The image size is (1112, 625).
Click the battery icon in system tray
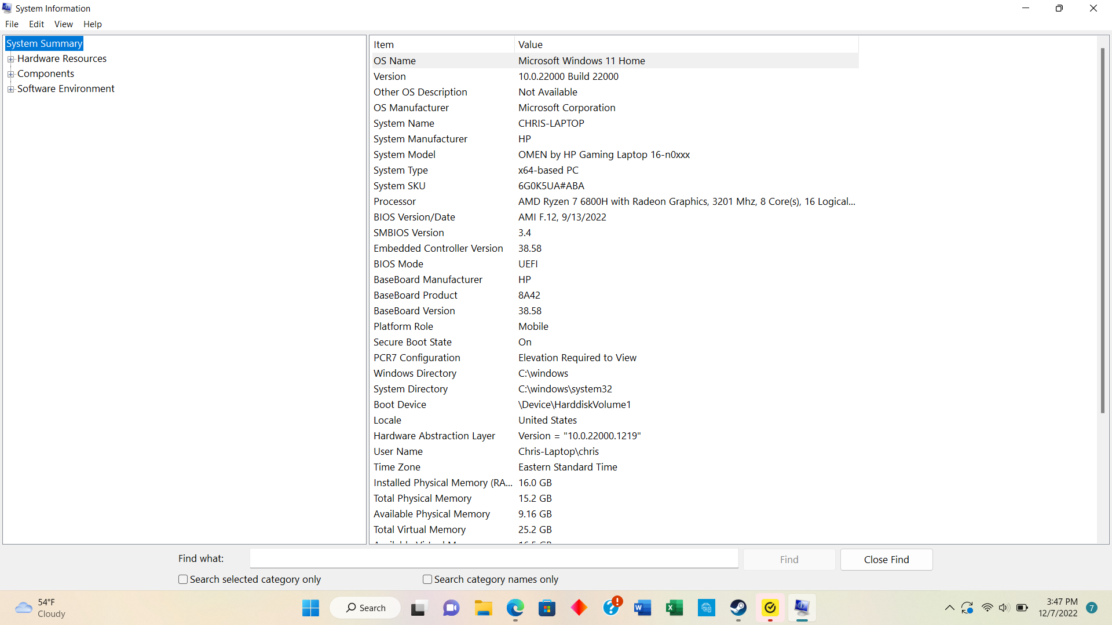coord(1023,608)
